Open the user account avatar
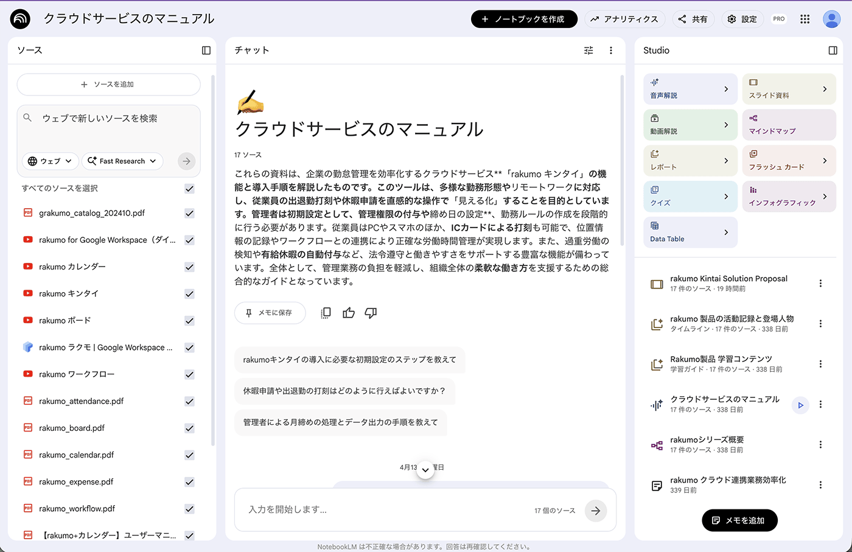This screenshot has height=552, width=852. point(831,19)
